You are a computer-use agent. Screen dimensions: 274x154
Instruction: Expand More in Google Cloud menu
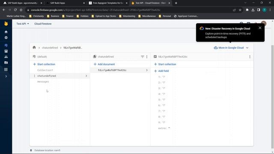pos(231,47)
